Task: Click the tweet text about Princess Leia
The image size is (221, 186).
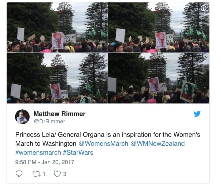Action: [x=108, y=144]
